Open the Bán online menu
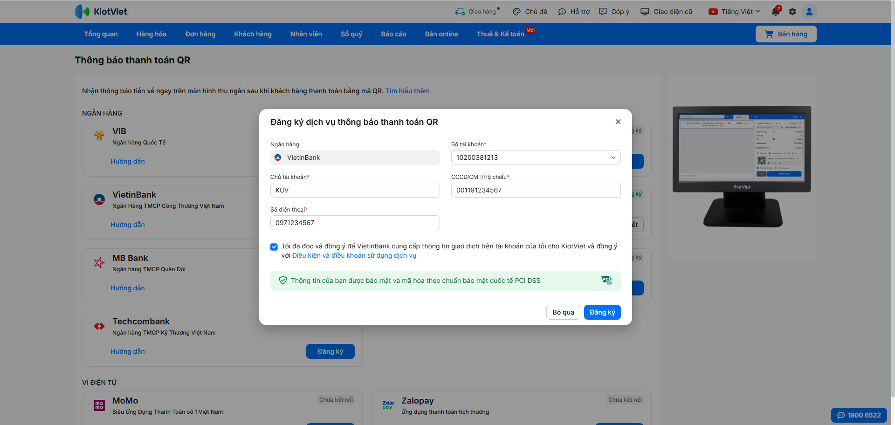This screenshot has height=425, width=895. [441, 34]
